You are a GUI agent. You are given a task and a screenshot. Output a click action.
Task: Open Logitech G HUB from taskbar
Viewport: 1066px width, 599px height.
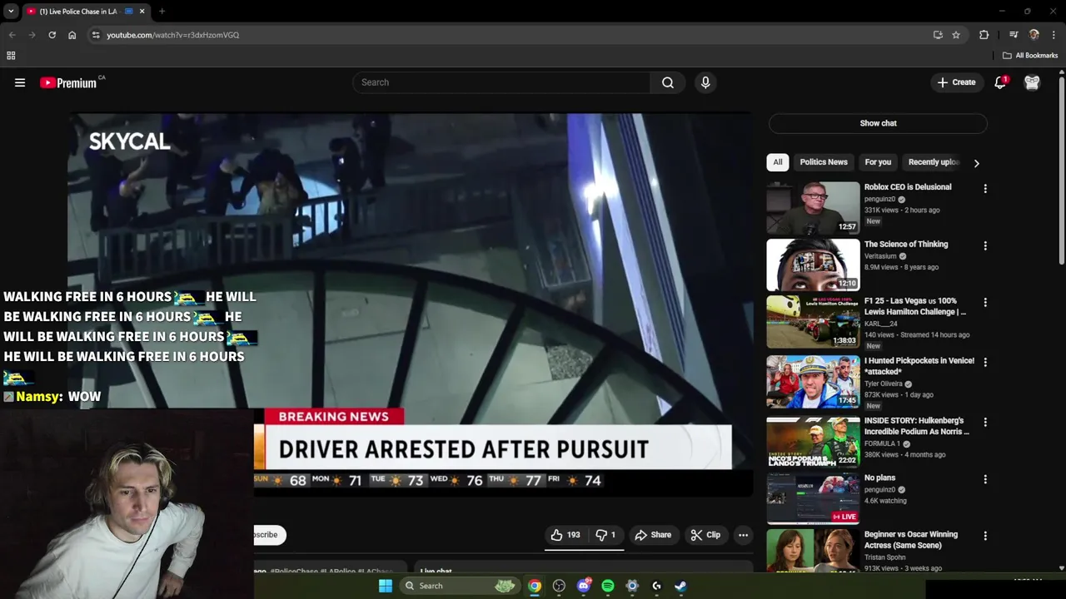click(656, 586)
